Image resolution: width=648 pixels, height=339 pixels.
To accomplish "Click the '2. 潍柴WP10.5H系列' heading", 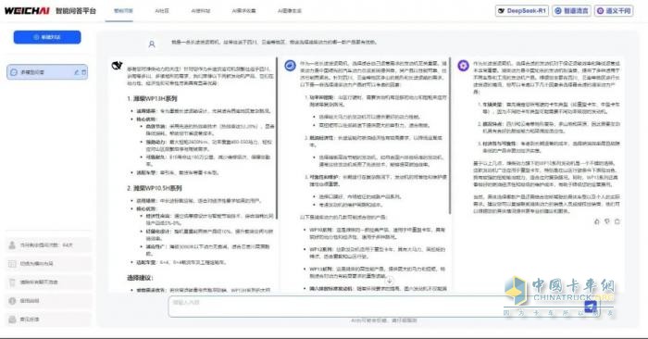I will pyautogui.click(x=155, y=188).
